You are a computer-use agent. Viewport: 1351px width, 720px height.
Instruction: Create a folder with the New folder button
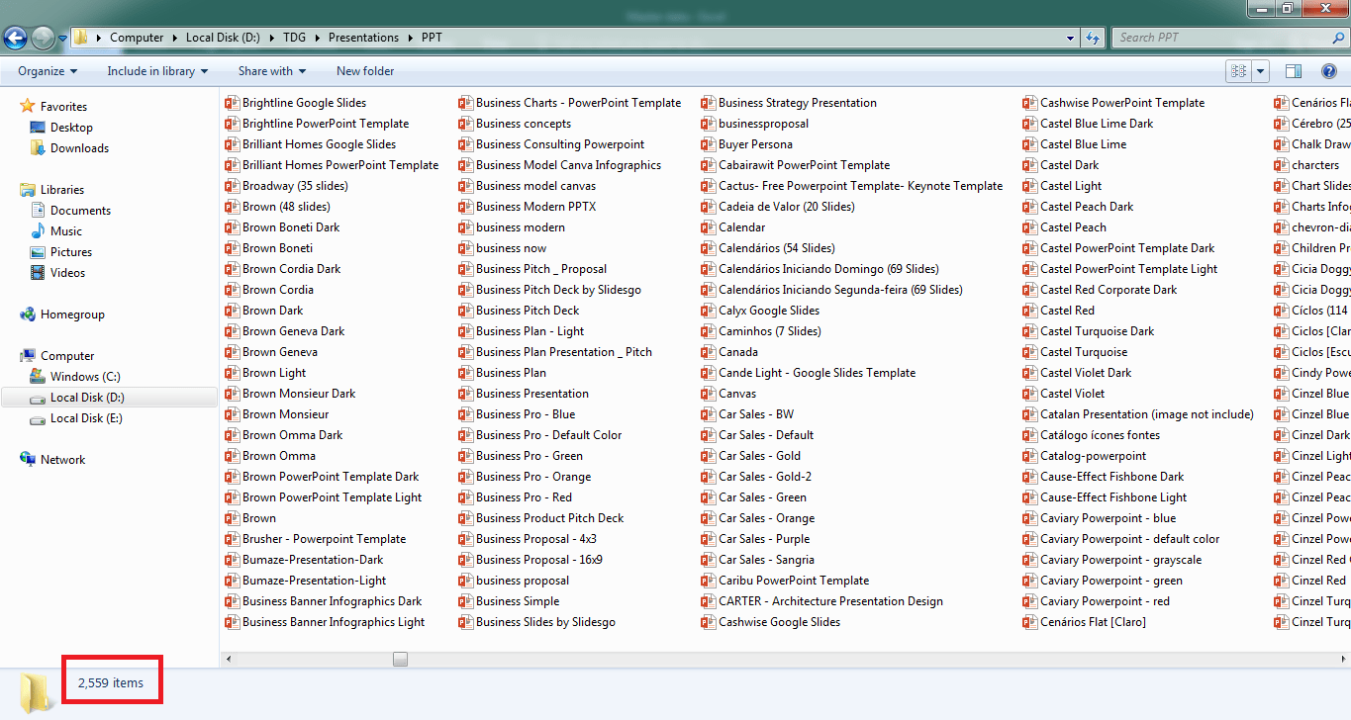[365, 71]
